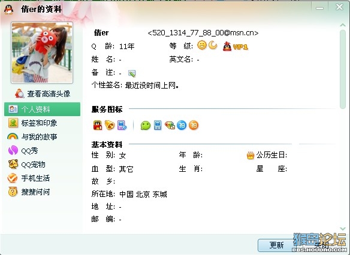Click the crescent moon level icon
The width and height of the screenshot is (350, 255).
tap(213, 45)
